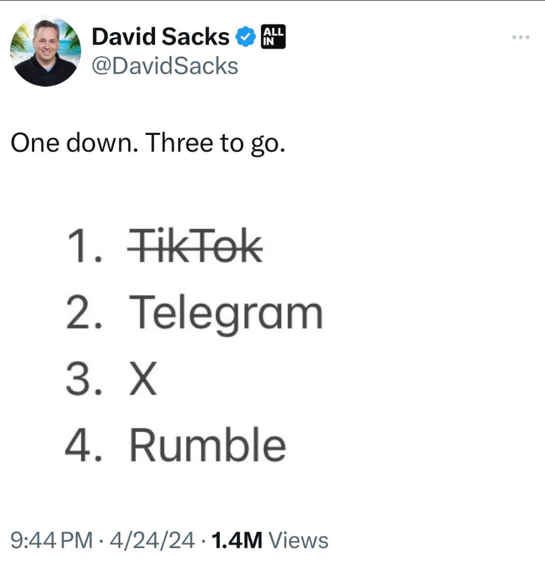Click list number 4 beside Rumble
Screen dimensions: 545x562
84,445
